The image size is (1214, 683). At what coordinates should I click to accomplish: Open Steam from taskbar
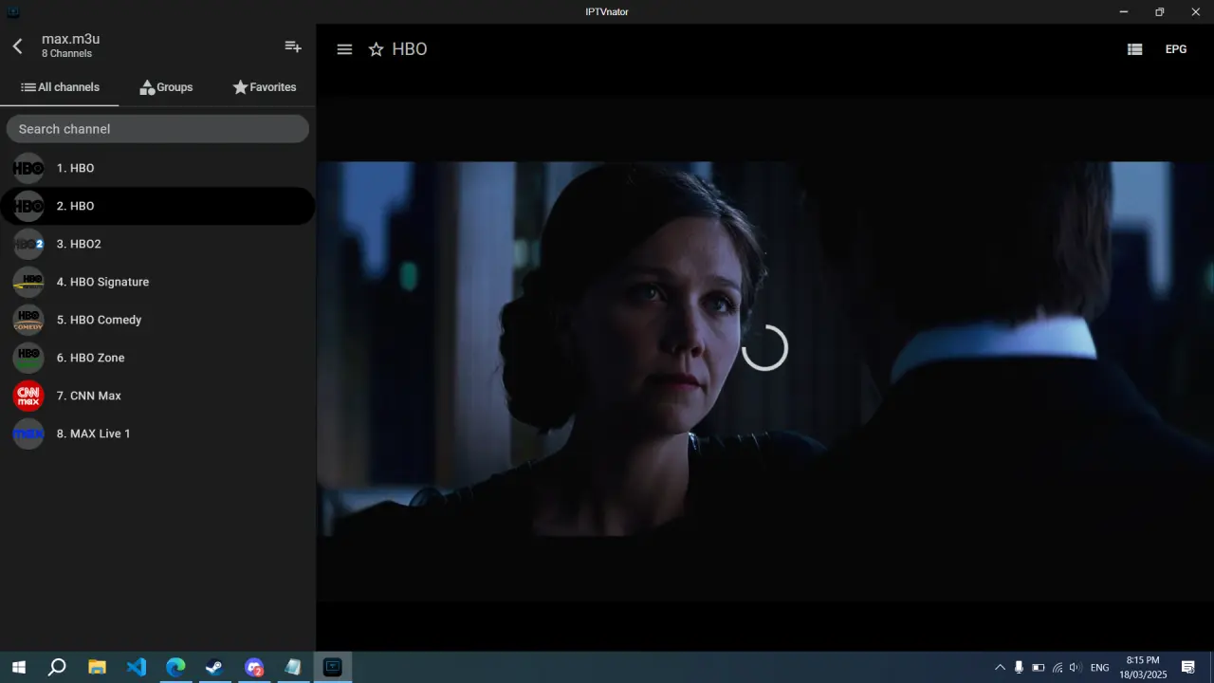click(214, 667)
